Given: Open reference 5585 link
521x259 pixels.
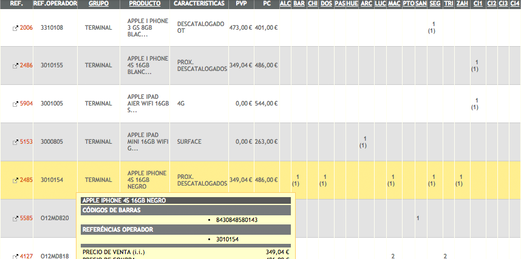Looking at the screenshot, I should (26, 218).
